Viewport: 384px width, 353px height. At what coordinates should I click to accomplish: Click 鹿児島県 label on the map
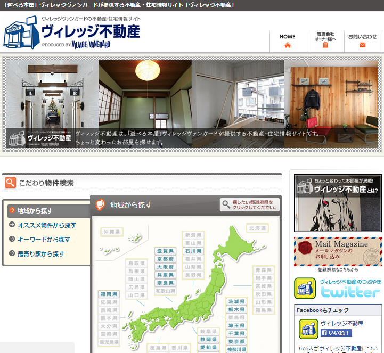pyautogui.click(x=109, y=342)
